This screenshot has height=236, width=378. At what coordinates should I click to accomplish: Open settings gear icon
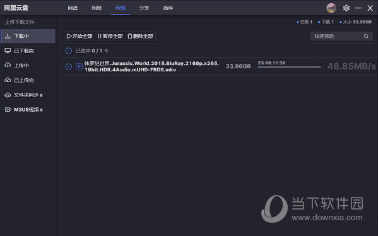(346, 8)
